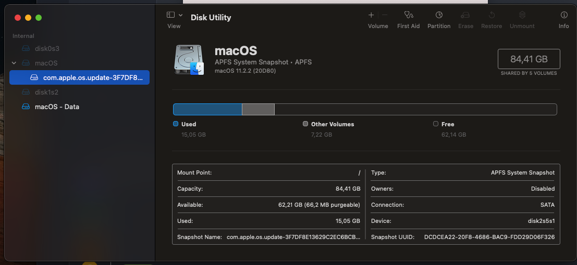Click the large macOS disk image icon
Viewport: 577px width, 265px height.
[x=189, y=60]
